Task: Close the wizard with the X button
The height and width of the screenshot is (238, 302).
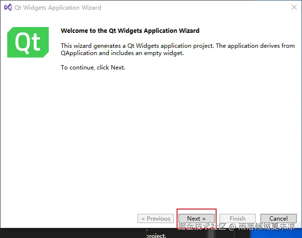Action: (x=294, y=7)
